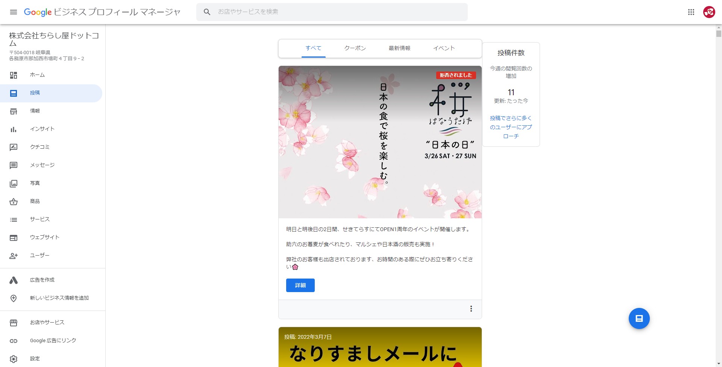
Task: Open 新しいビジネス情報を追加 in sidebar
Action: pyautogui.click(x=59, y=298)
